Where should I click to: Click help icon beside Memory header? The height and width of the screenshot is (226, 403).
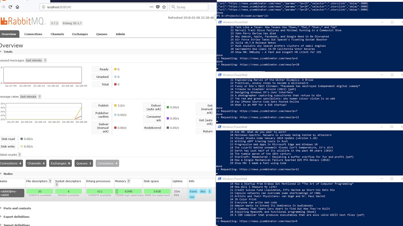128,181
